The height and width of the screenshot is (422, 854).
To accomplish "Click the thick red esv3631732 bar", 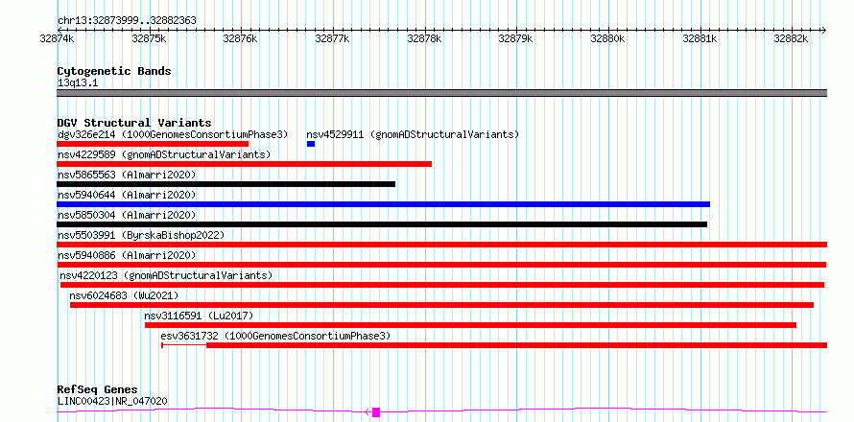I will pyautogui.click(x=517, y=345).
